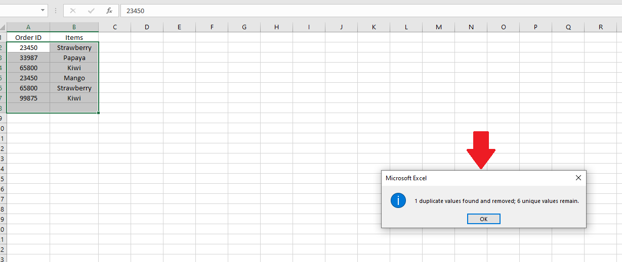
Task: Click the Insert Function fx icon
Action: click(x=109, y=11)
